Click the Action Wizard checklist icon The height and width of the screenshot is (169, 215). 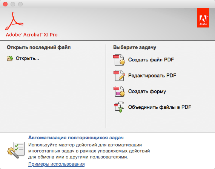pos(16,150)
